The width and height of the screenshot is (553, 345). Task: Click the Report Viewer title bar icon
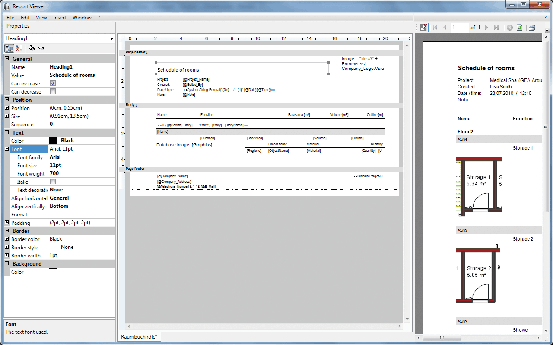pyautogui.click(x=6, y=6)
